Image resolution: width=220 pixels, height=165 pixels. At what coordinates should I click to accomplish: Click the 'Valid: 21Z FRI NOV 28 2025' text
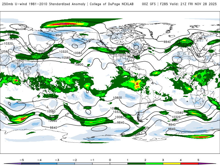click(193, 4)
